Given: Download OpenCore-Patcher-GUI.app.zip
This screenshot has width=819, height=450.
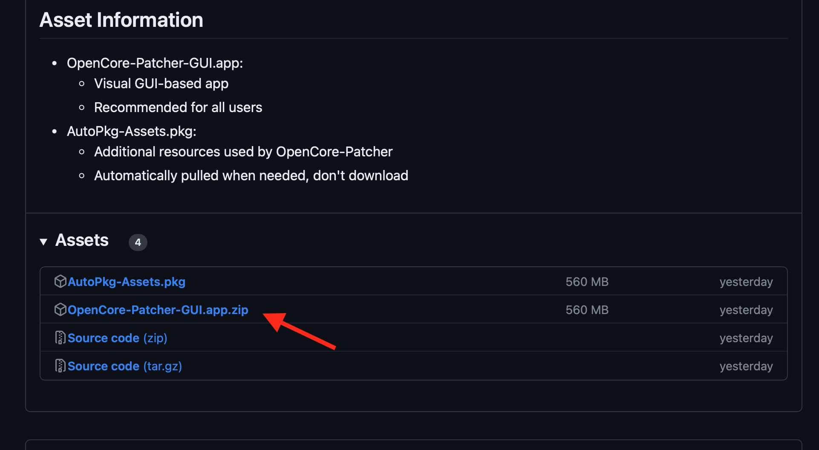Looking at the screenshot, I should pyautogui.click(x=158, y=310).
